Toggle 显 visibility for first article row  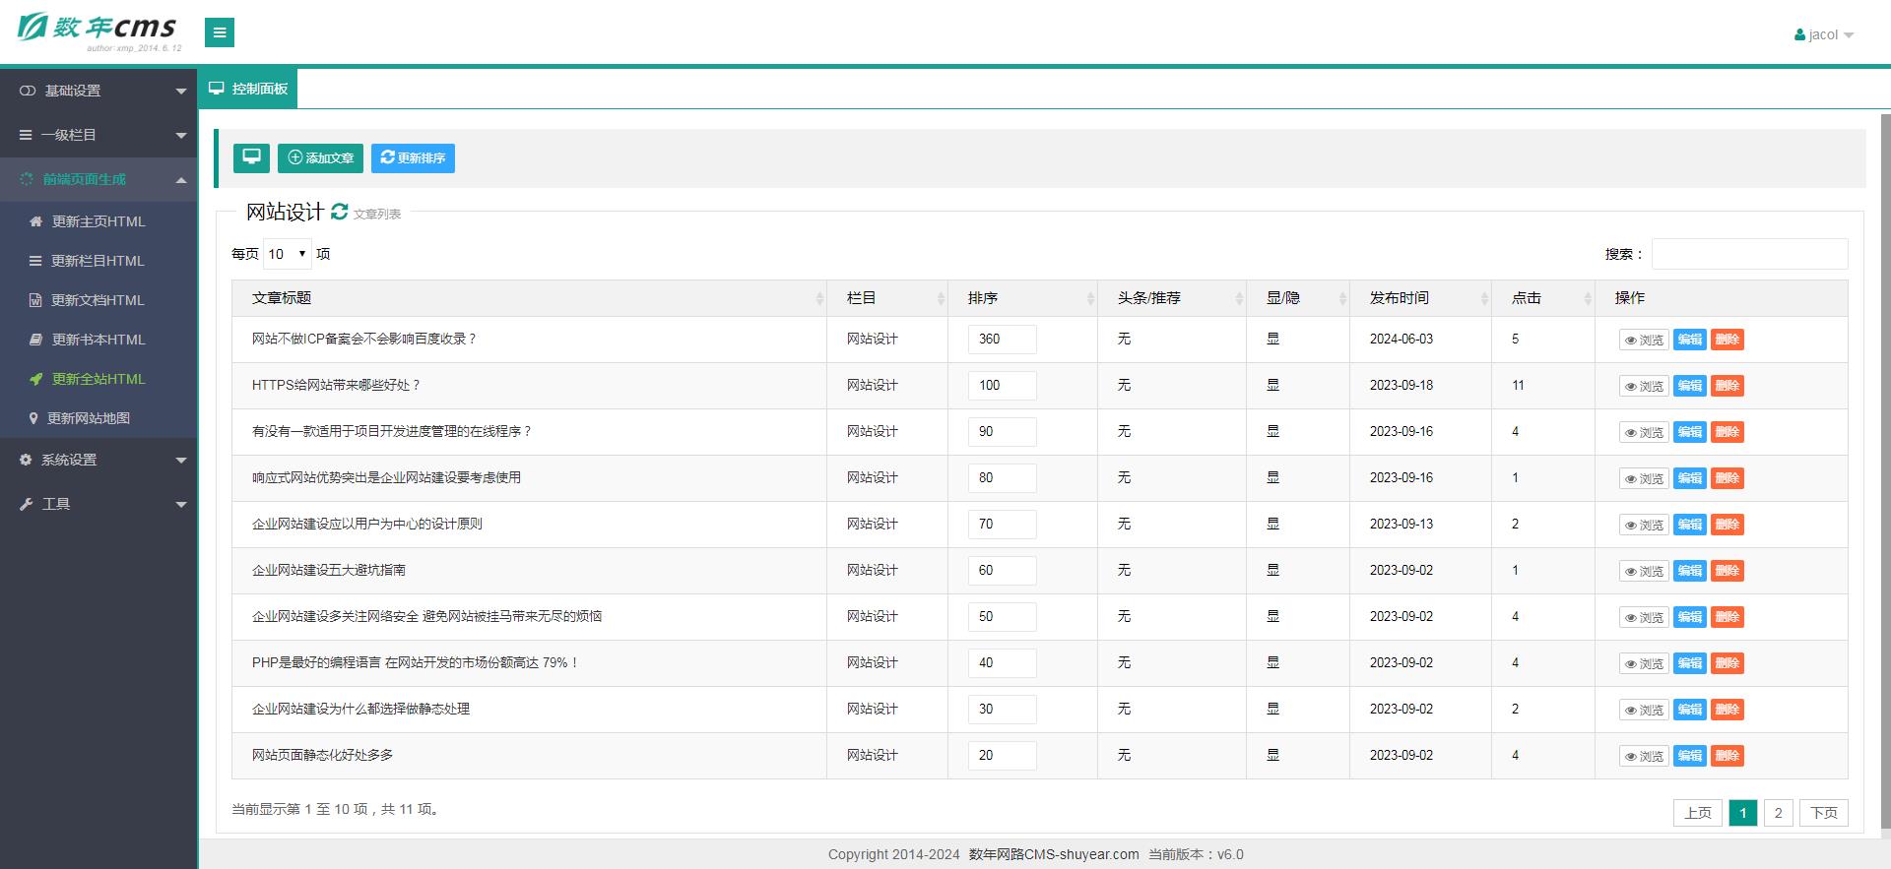point(1272,339)
